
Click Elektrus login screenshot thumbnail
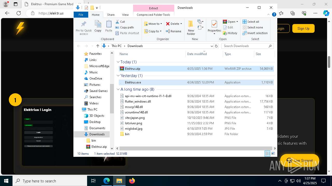point(74,136)
